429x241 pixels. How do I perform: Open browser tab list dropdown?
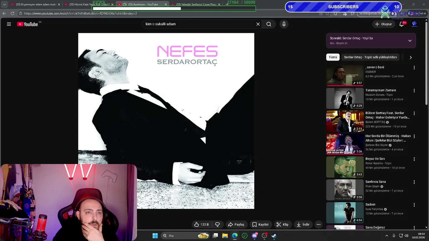coord(4,4)
